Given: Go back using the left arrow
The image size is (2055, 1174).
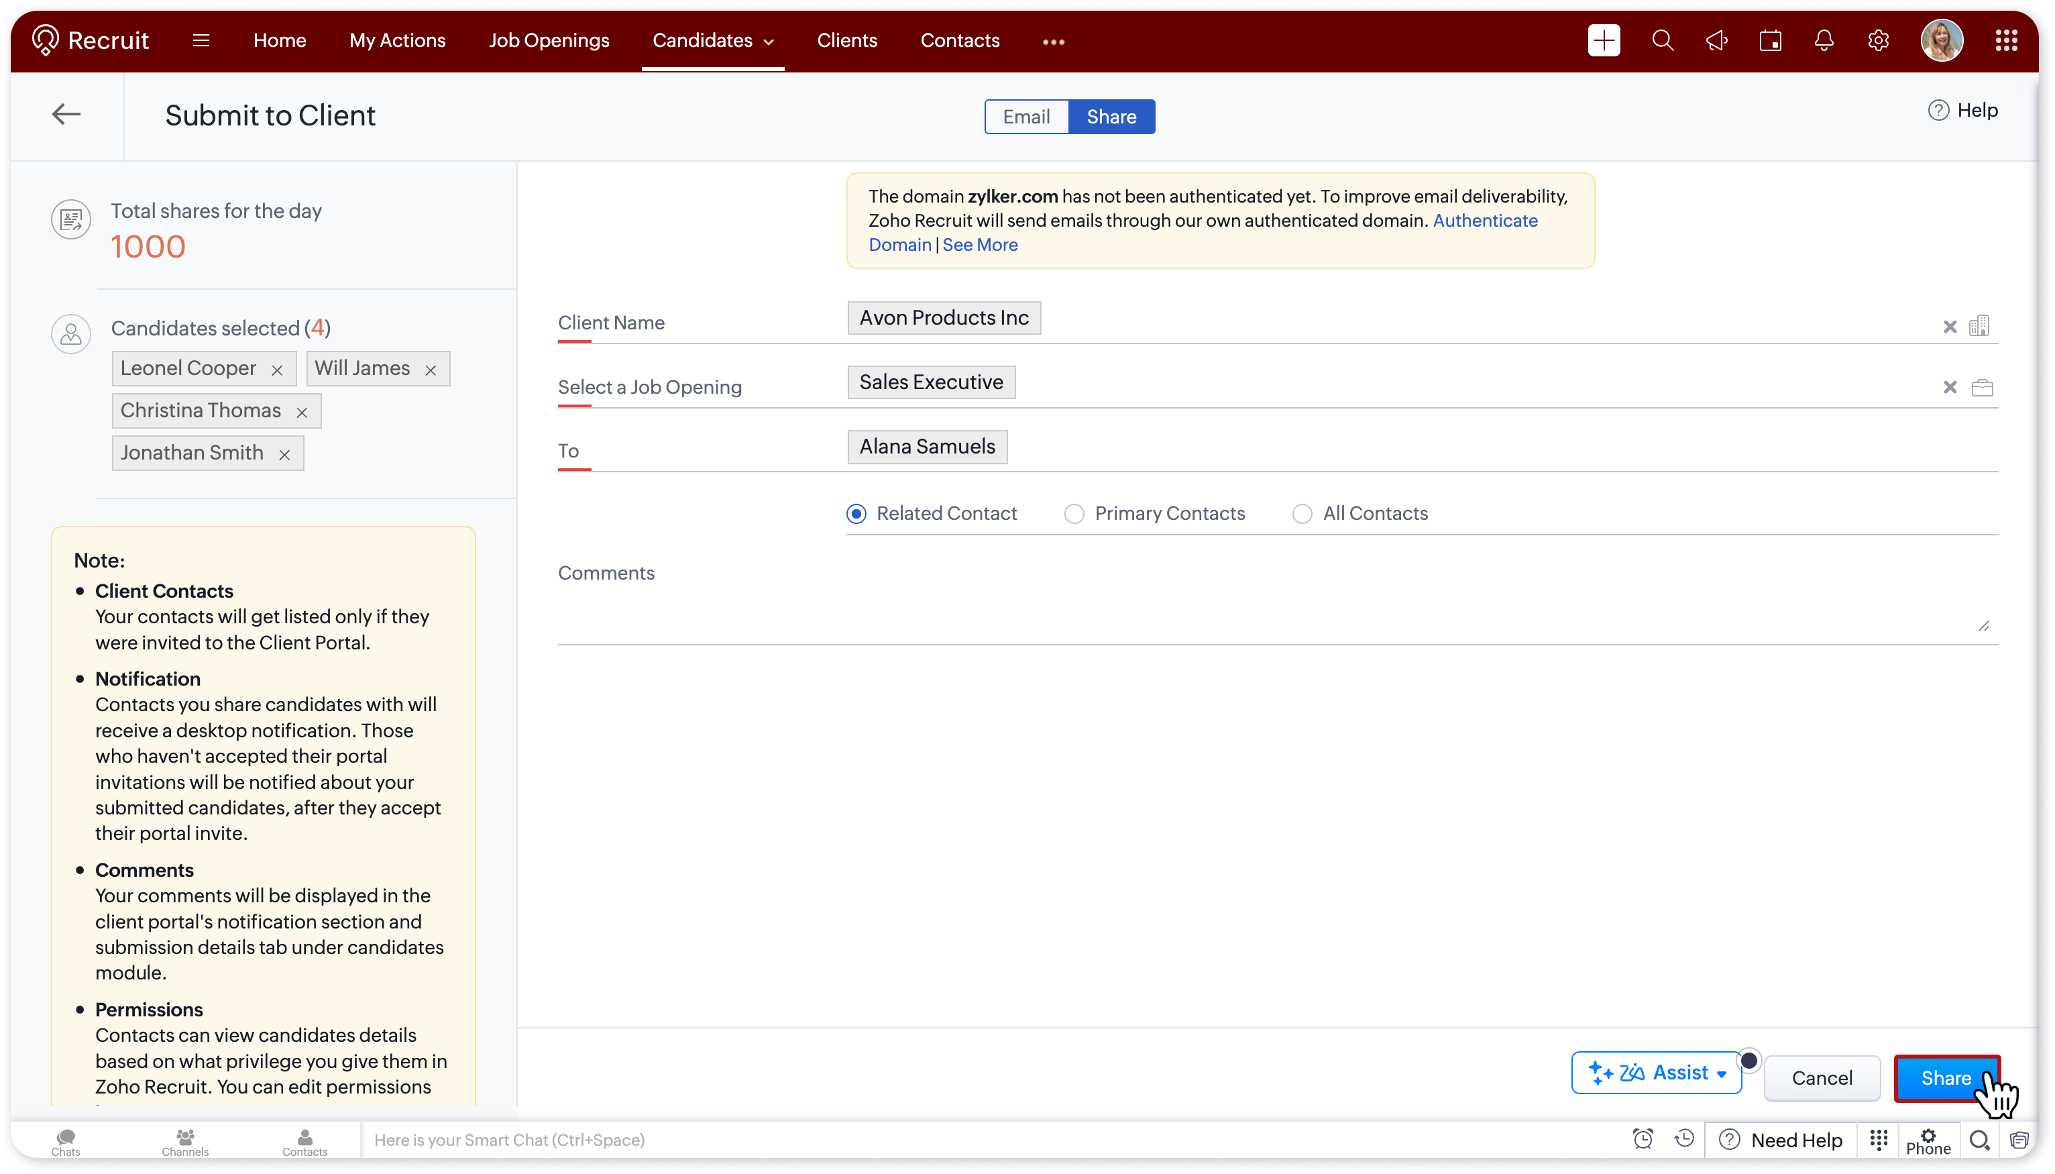Looking at the screenshot, I should (x=66, y=115).
